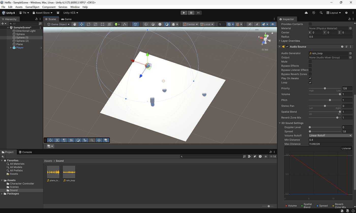This screenshot has height=213, width=356.
Task: Toggle the Mute checkbox
Action: (x=310, y=62)
